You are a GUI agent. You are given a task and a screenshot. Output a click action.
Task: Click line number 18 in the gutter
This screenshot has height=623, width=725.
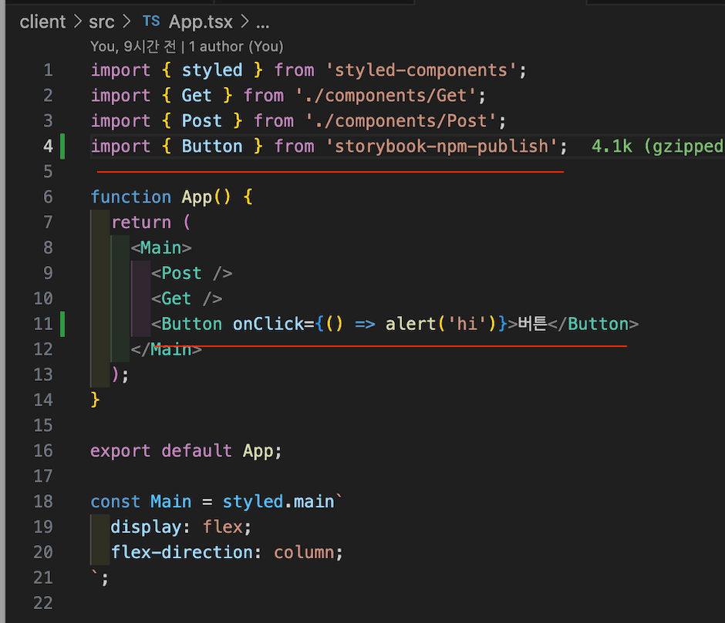pos(43,501)
